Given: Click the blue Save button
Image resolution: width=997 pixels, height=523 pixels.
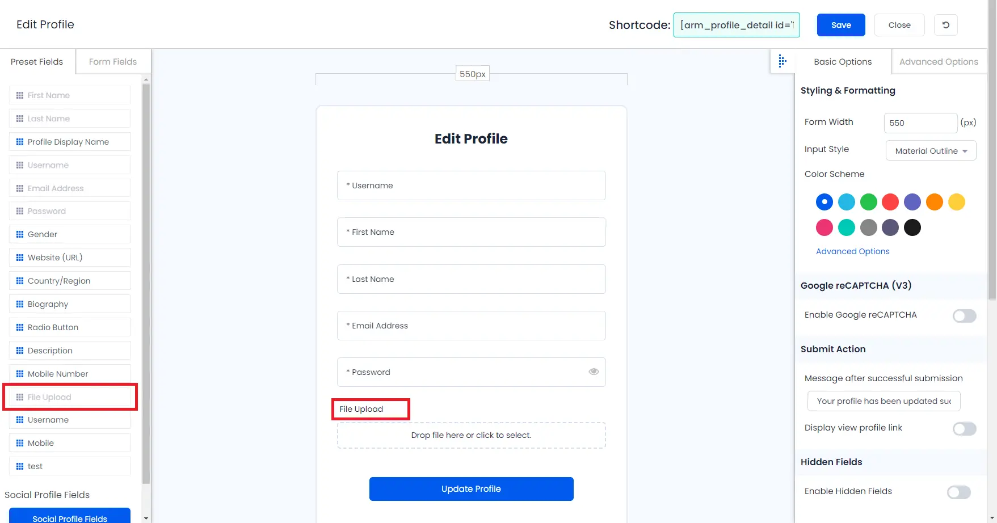Looking at the screenshot, I should point(841,25).
